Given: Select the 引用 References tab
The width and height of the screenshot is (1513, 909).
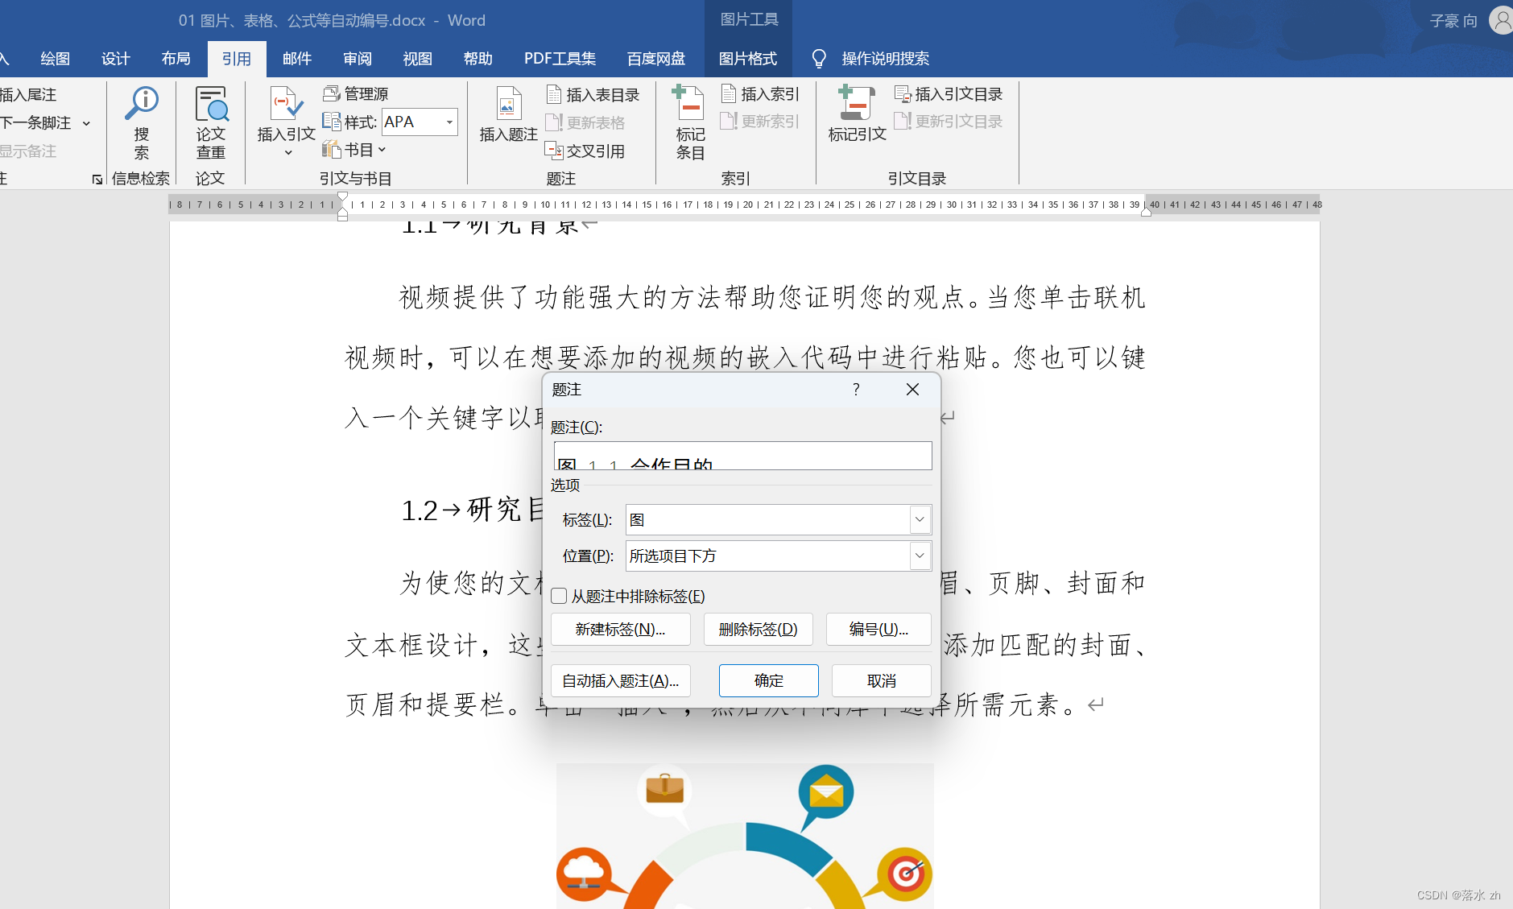Looking at the screenshot, I should click(x=237, y=59).
